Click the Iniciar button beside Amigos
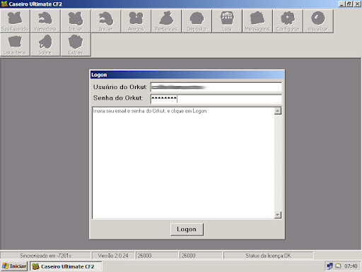This screenshot has width=362, height=272. (x=106, y=21)
